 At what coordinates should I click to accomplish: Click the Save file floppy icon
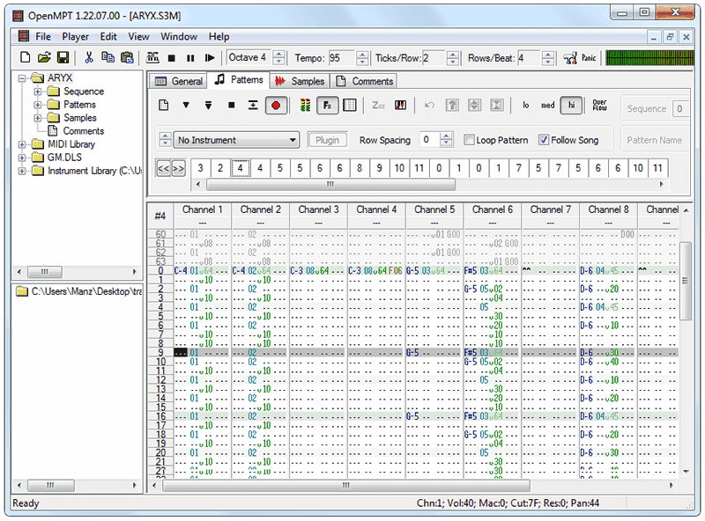pos(63,57)
